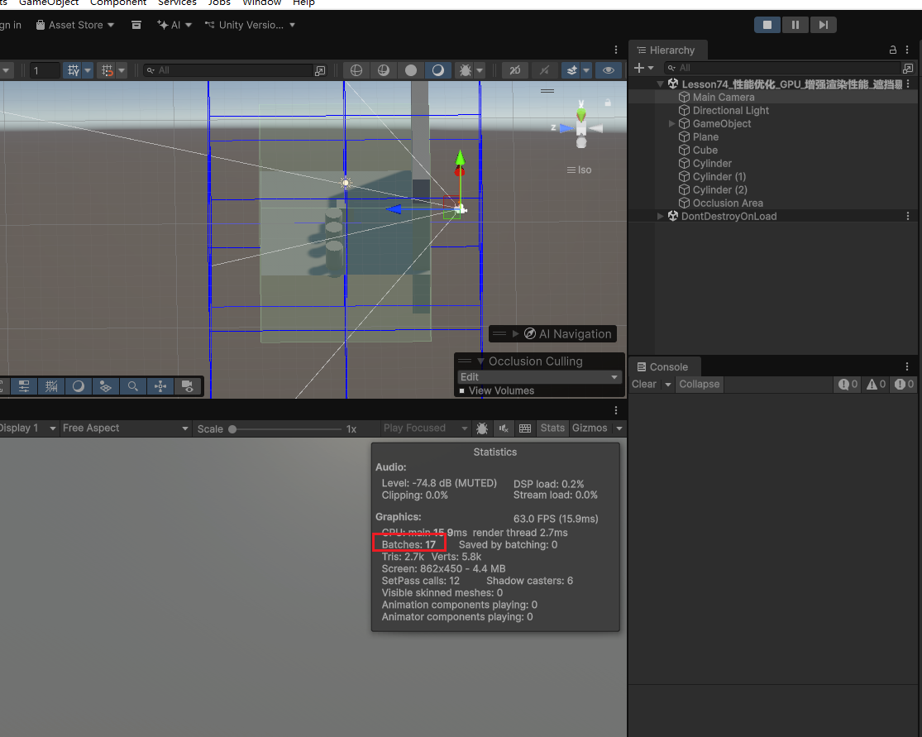Click the Step frame button
The width and height of the screenshot is (922, 737).
823,25
